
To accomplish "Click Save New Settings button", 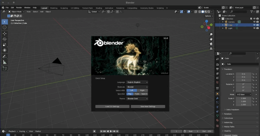I will (148, 107).
